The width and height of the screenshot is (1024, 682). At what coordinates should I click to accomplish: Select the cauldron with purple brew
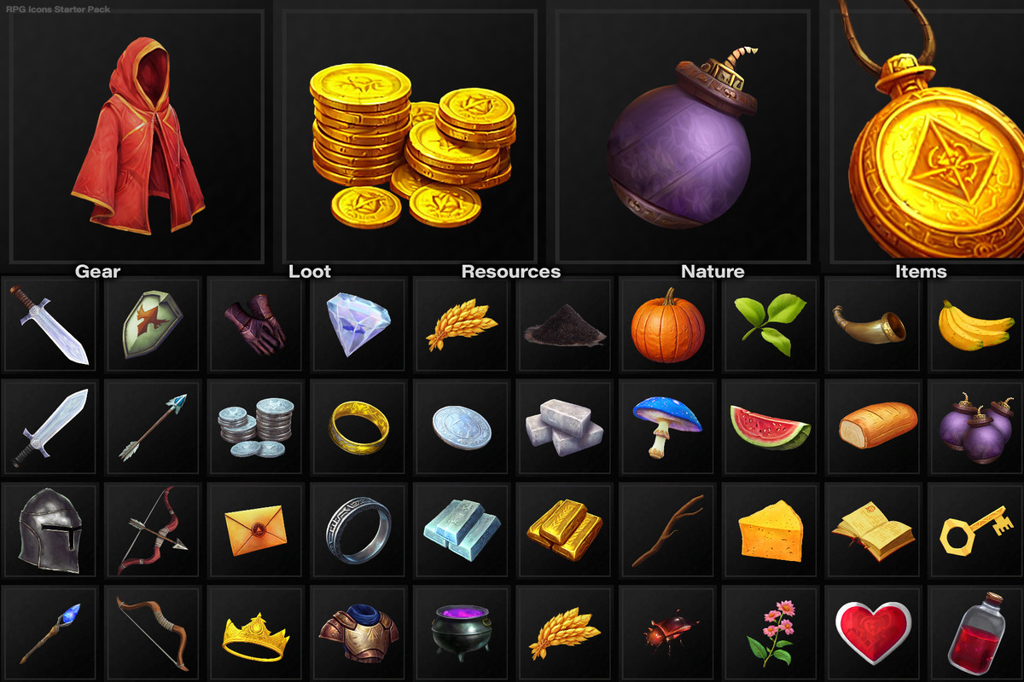click(460, 632)
